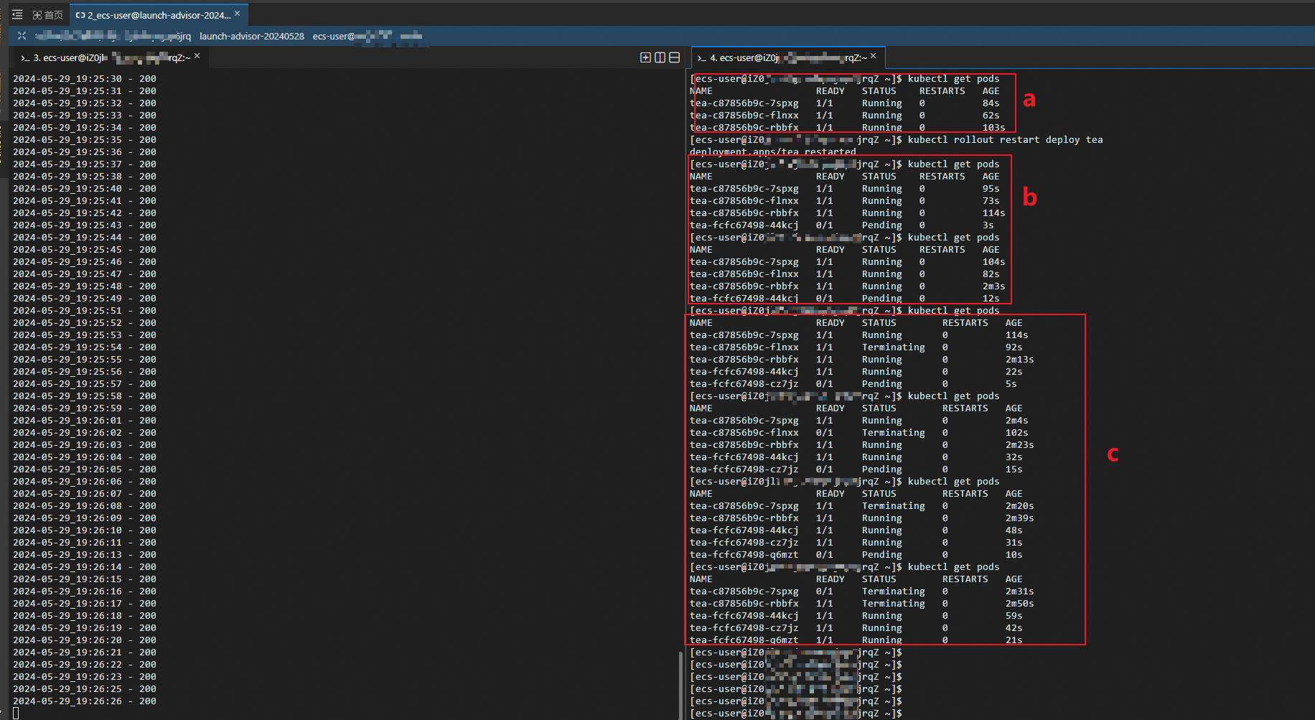The image size is (1315, 720).
Task: Click the terminal prompt icon on tab 3
Action: pyautogui.click(x=25, y=58)
